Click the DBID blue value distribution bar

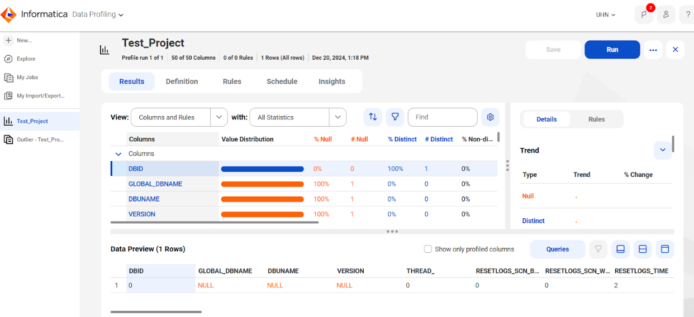pos(263,169)
